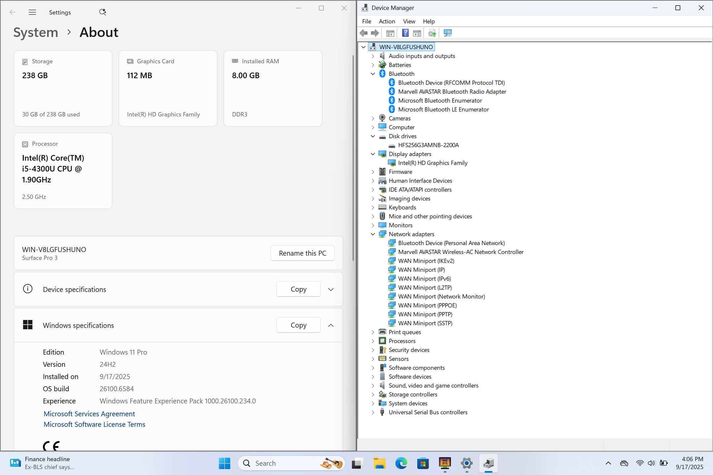Viewport: 713px width, 475px height.
Task: Copy the Device specifications
Action: tap(298, 289)
